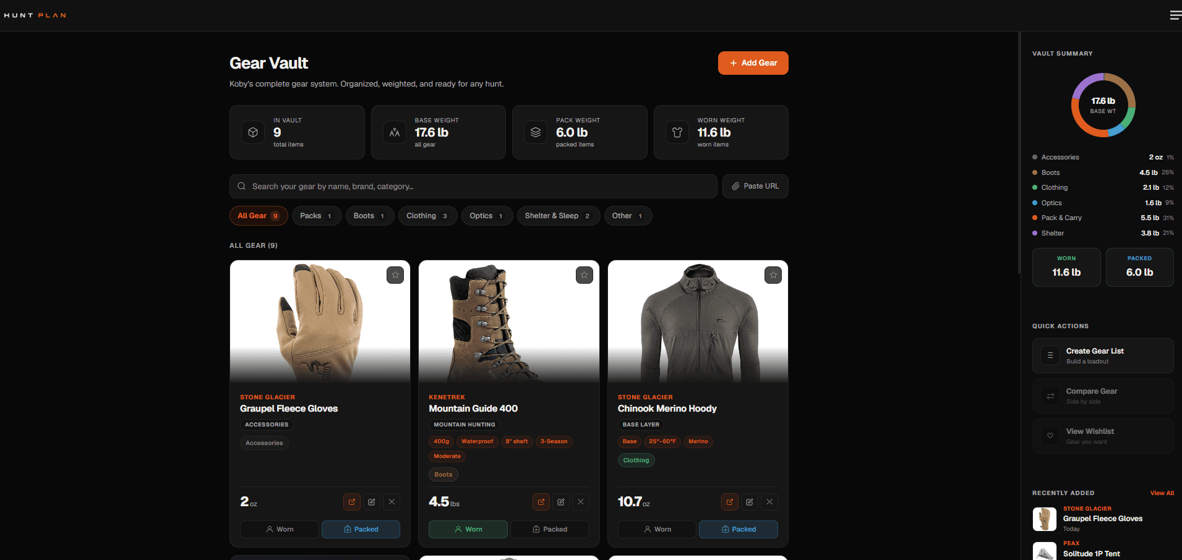
Task: Toggle Packed on Chinook Merino Hoody
Action: coord(739,529)
